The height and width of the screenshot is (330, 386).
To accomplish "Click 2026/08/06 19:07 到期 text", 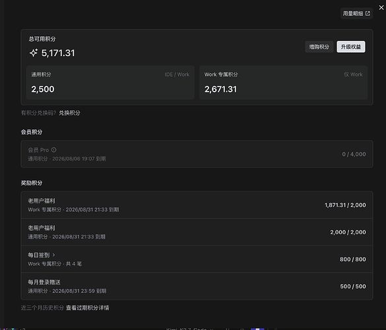I will pos(79,159).
